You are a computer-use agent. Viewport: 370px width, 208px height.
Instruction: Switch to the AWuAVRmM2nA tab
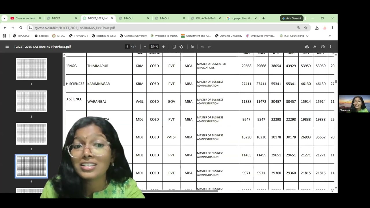point(206,18)
